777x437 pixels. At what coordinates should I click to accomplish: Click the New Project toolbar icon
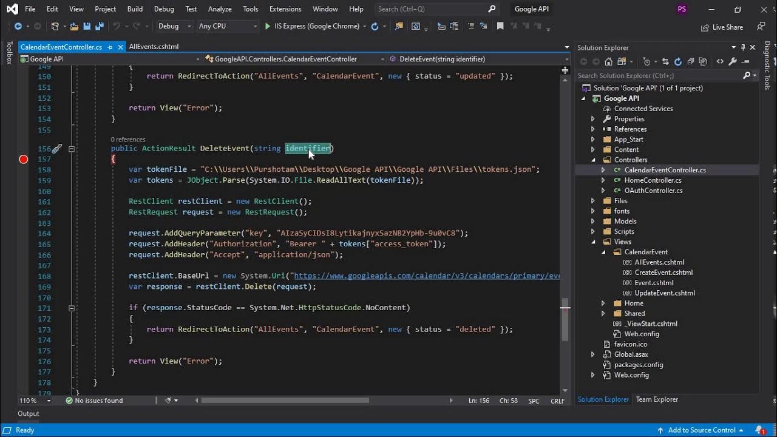[55, 26]
